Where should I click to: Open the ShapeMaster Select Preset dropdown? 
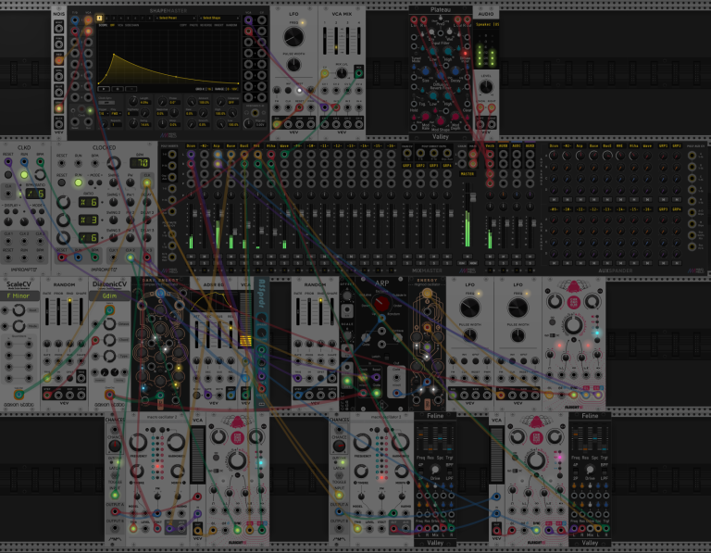click(175, 19)
